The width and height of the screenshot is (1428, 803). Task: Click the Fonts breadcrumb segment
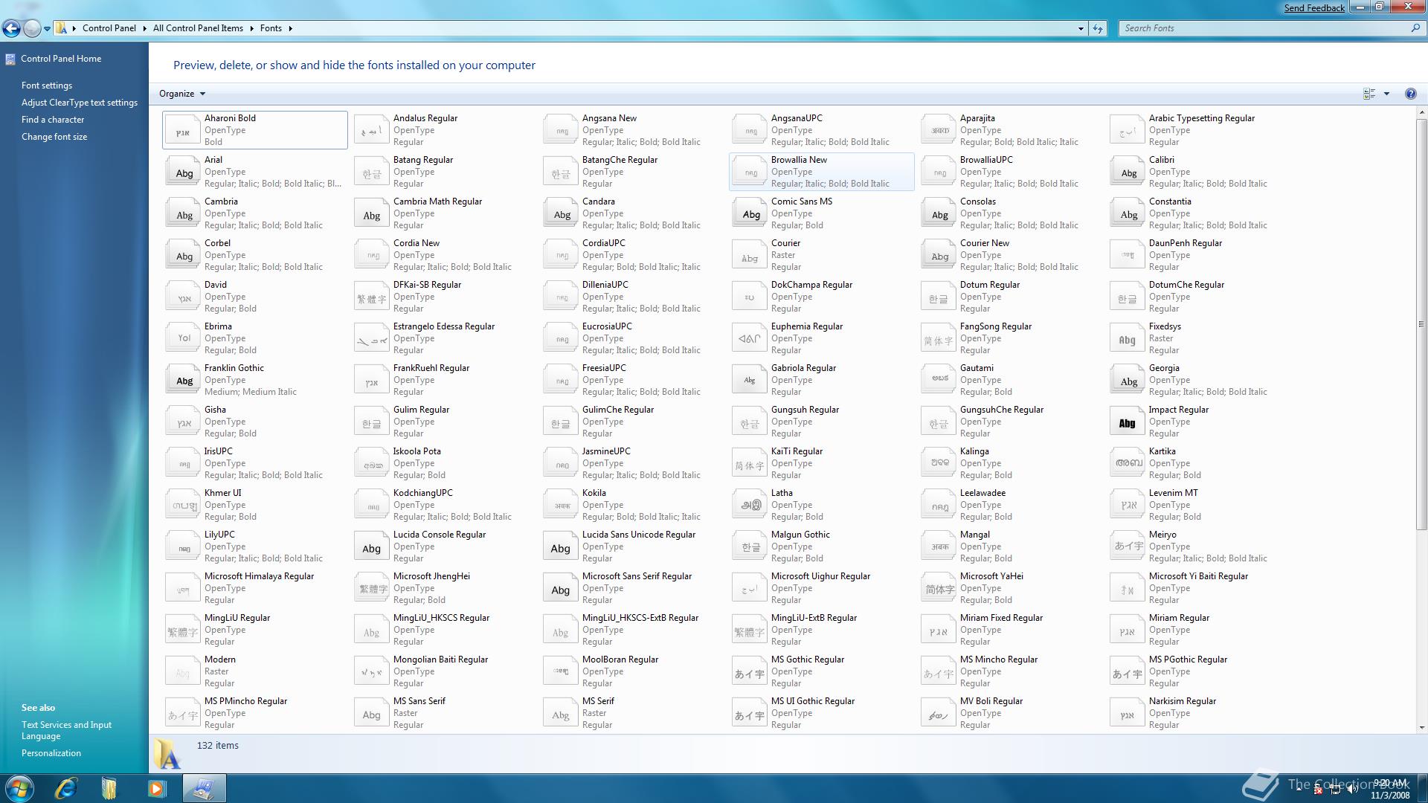pos(271,28)
